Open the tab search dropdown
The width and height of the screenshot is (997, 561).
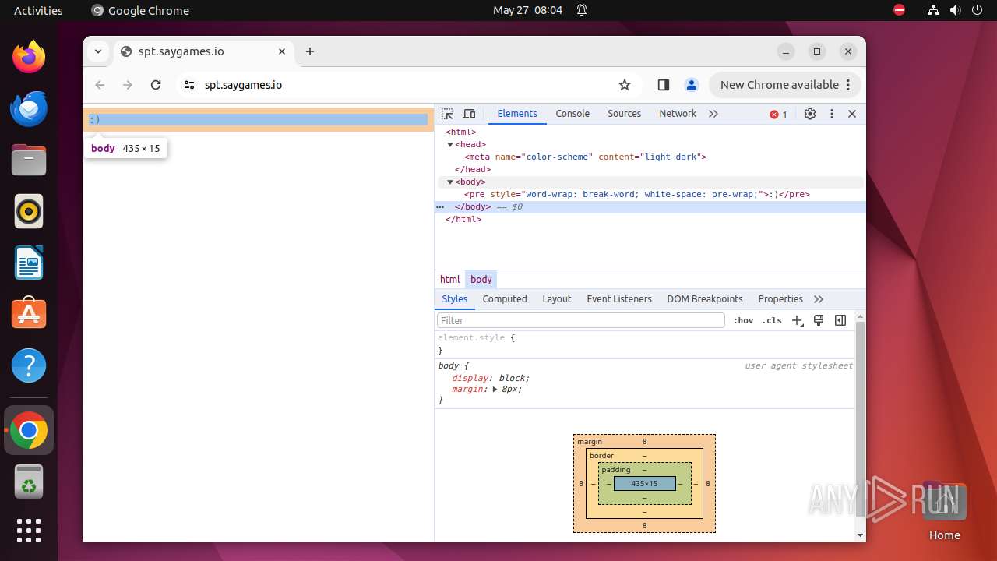pos(97,51)
